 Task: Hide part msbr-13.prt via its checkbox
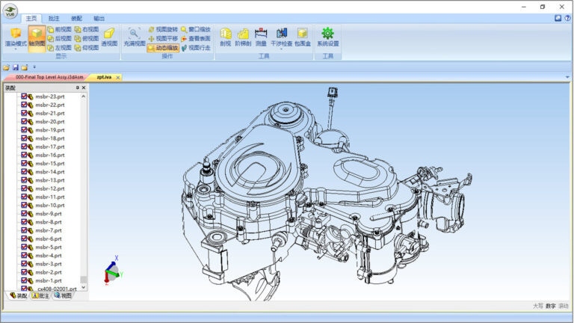coord(24,179)
